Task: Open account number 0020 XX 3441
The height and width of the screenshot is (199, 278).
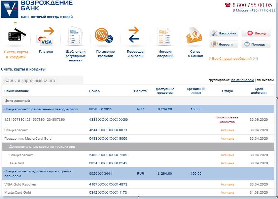Action: pyautogui.click(x=101, y=173)
